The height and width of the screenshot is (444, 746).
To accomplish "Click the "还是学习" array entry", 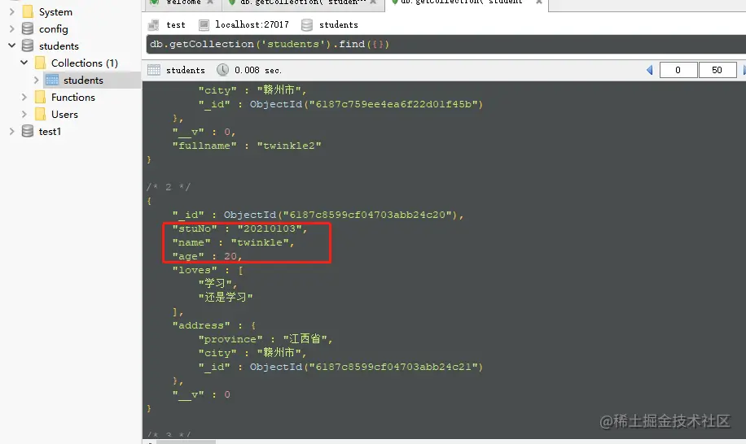I will [x=226, y=298].
